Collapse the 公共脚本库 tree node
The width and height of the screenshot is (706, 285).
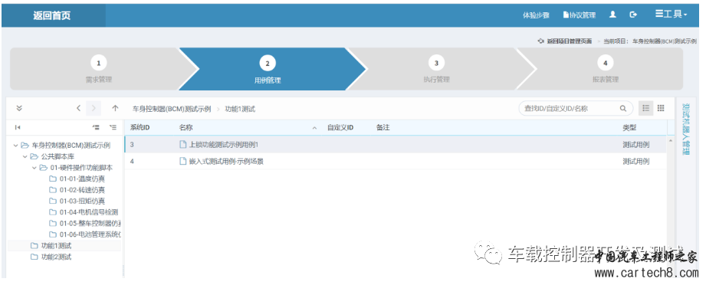25,157
